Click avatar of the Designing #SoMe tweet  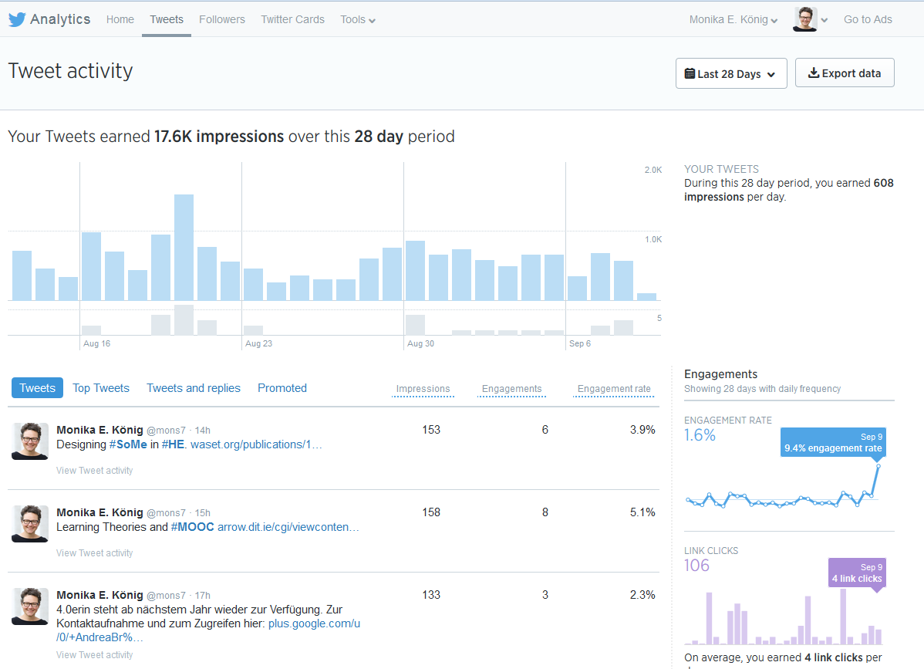pyautogui.click(x=30, y=441)
